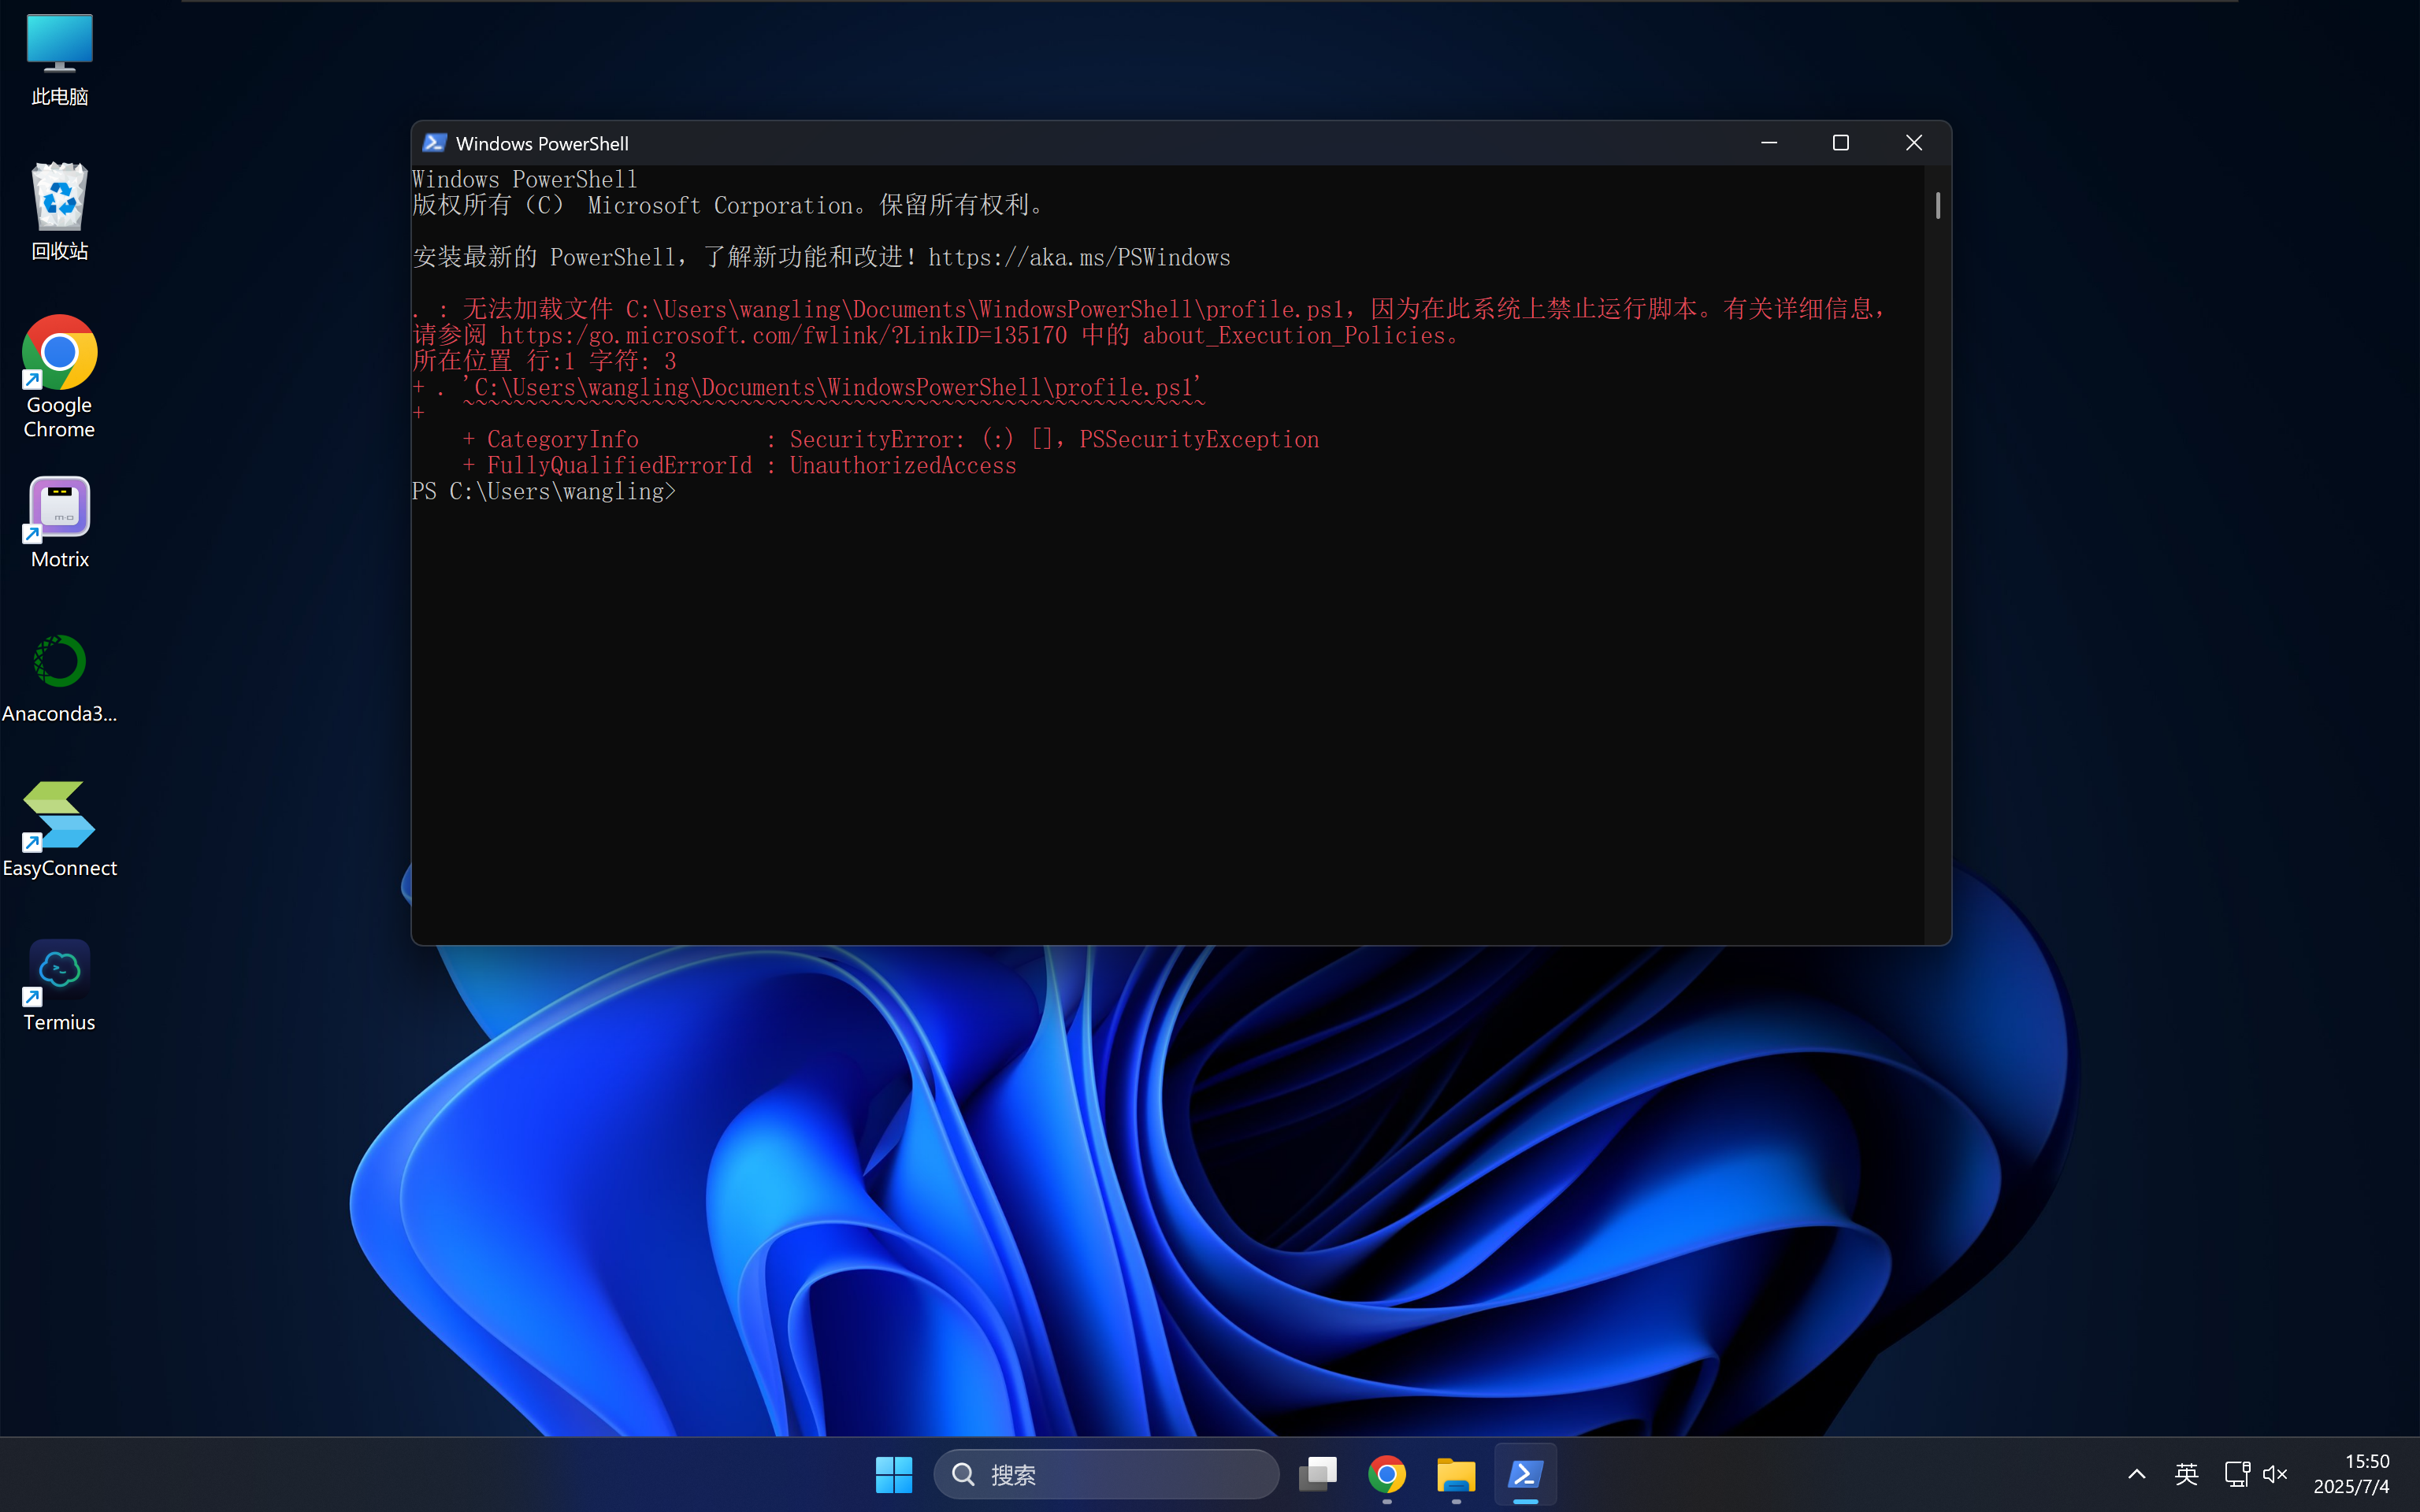Close the Windows PowerShell window
The width and height of the screenshot is (2420, 1512).
(1913, 143)
